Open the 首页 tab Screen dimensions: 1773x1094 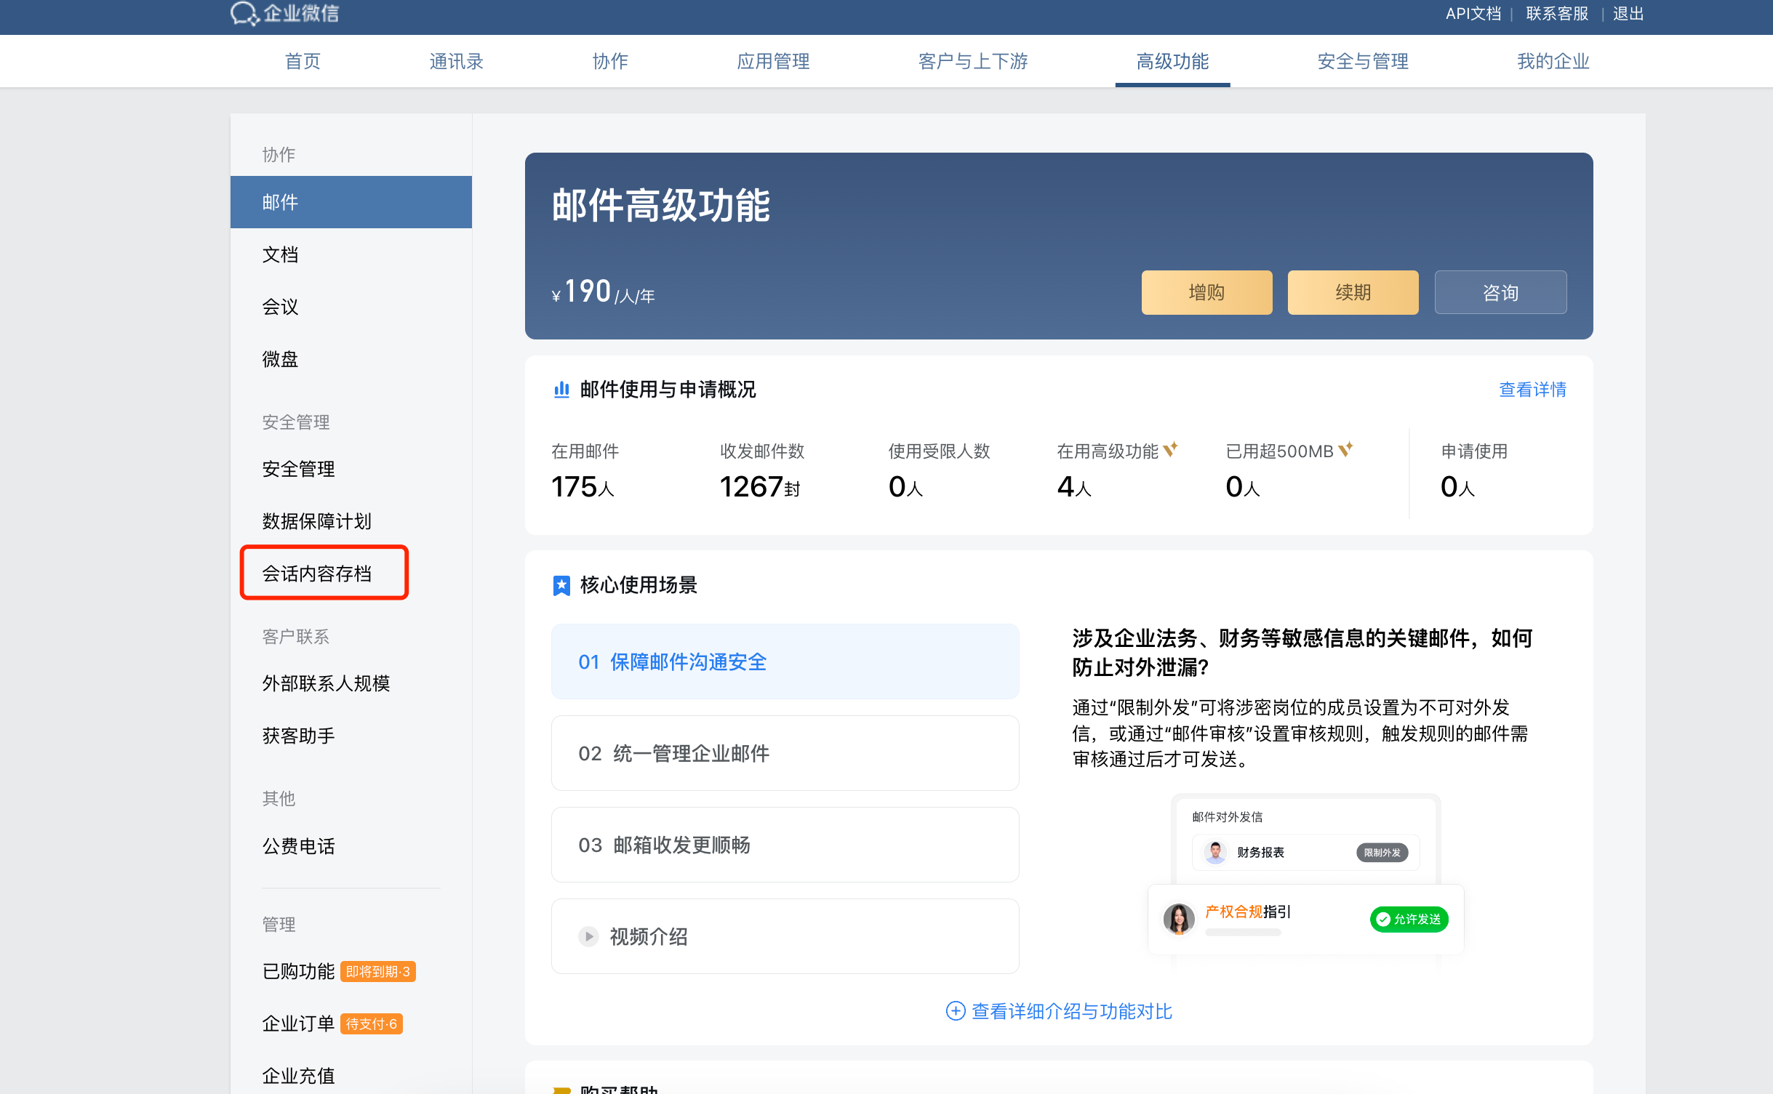303,61
